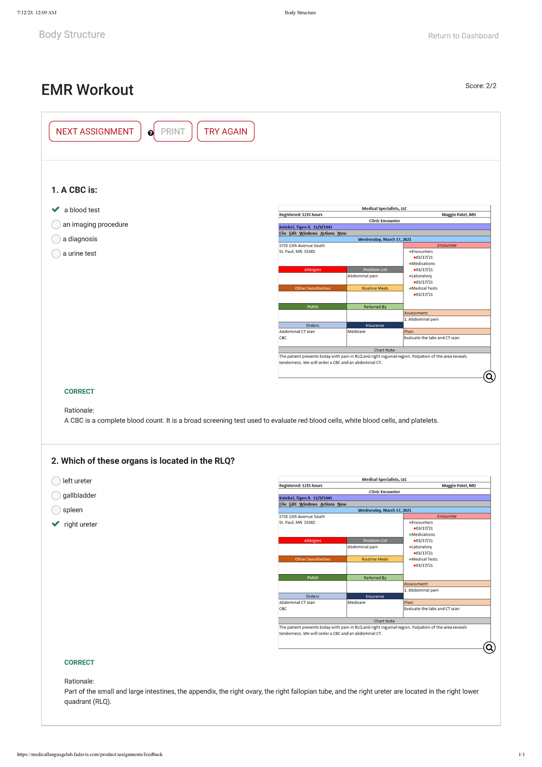Select 'a urine test' answer option
The image size is (542, 767).
56,253
